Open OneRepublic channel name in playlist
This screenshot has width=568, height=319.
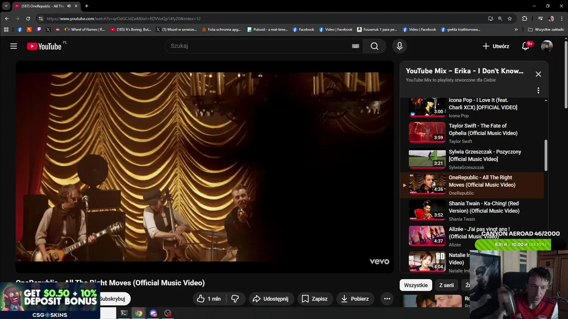coord(461,193)
